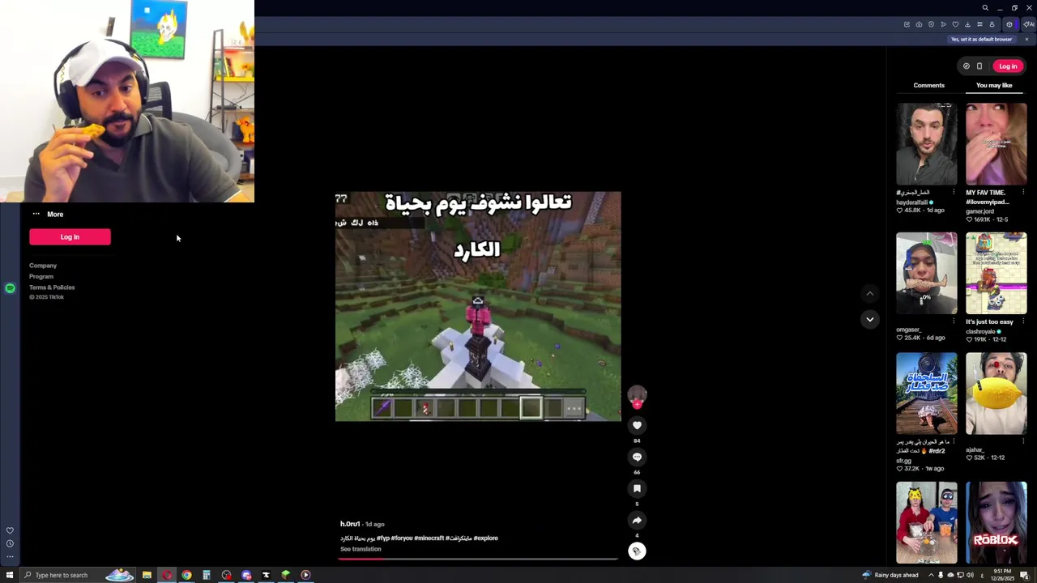Open Spotify icon in Opera sidebar
This screenshot has height=583, width=1037.
click(x=10, y=288)
